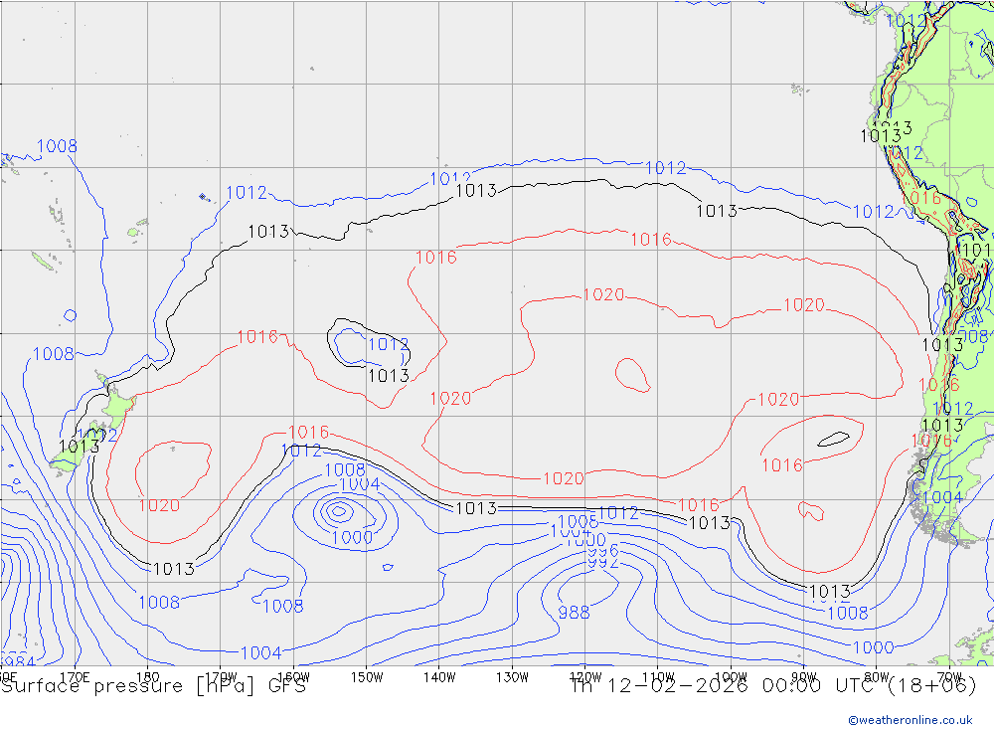Click the 996 isobar label
Viewport: 994px width, 729px height.
(602, 551)
